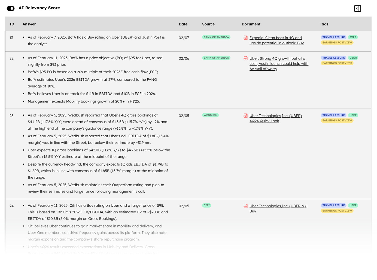Click bullet about Citi target price $98

pyautogui.click(x=98, y=212)
